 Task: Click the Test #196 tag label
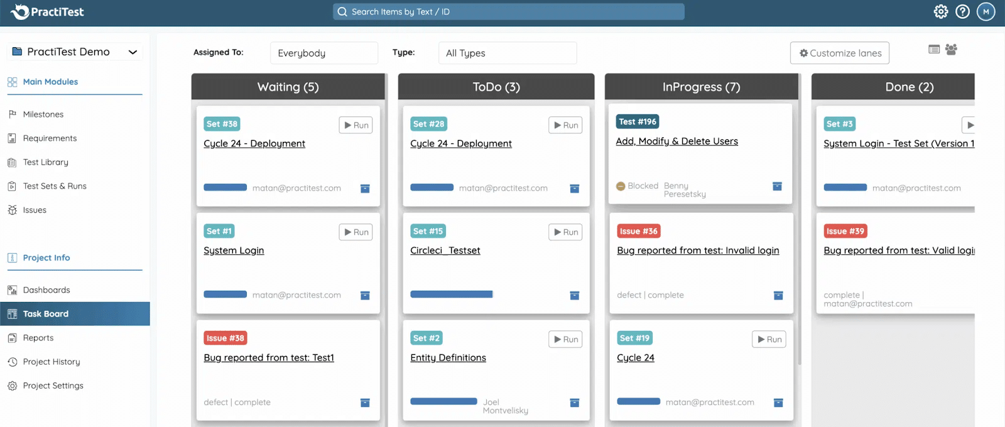[638, 122]
